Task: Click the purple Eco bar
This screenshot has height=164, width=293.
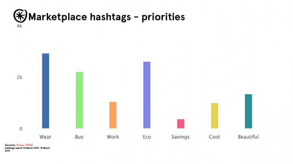Action: 147,95
